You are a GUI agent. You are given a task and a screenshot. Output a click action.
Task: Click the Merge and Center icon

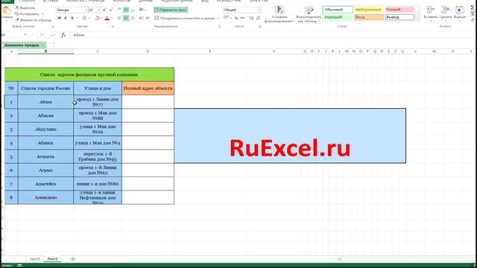[x=157, y=18]
